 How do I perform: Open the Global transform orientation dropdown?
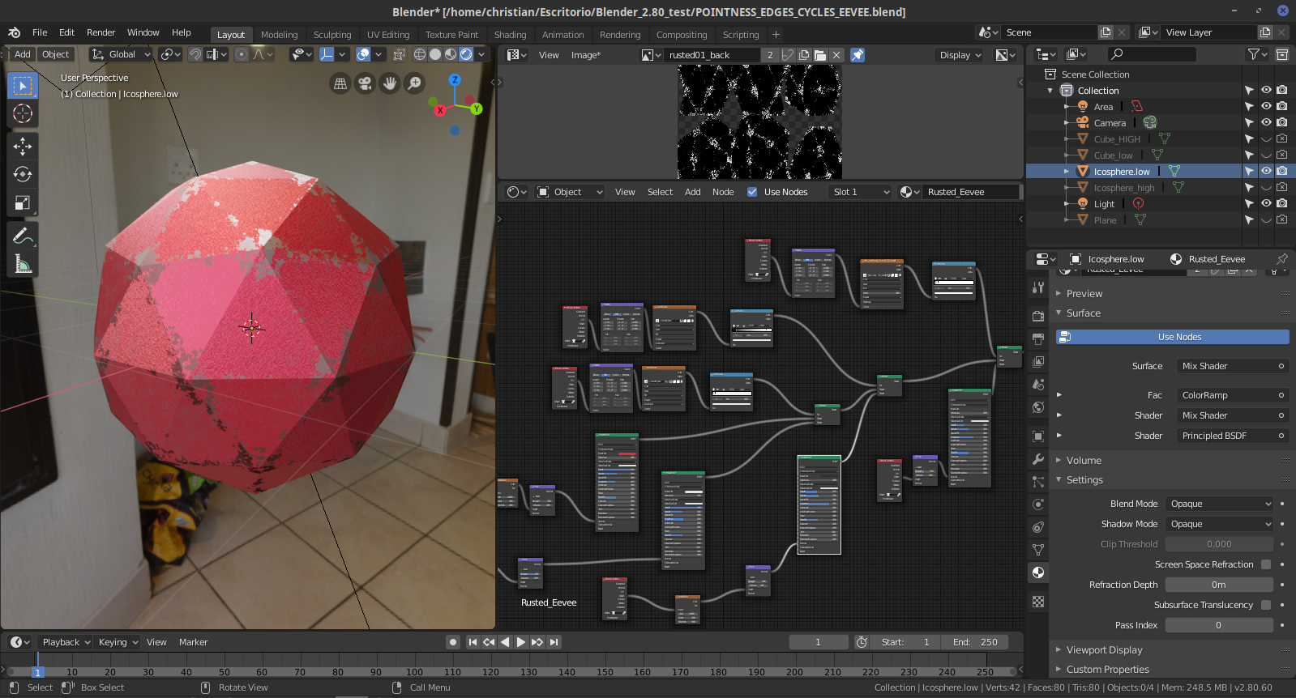point(121,54)
